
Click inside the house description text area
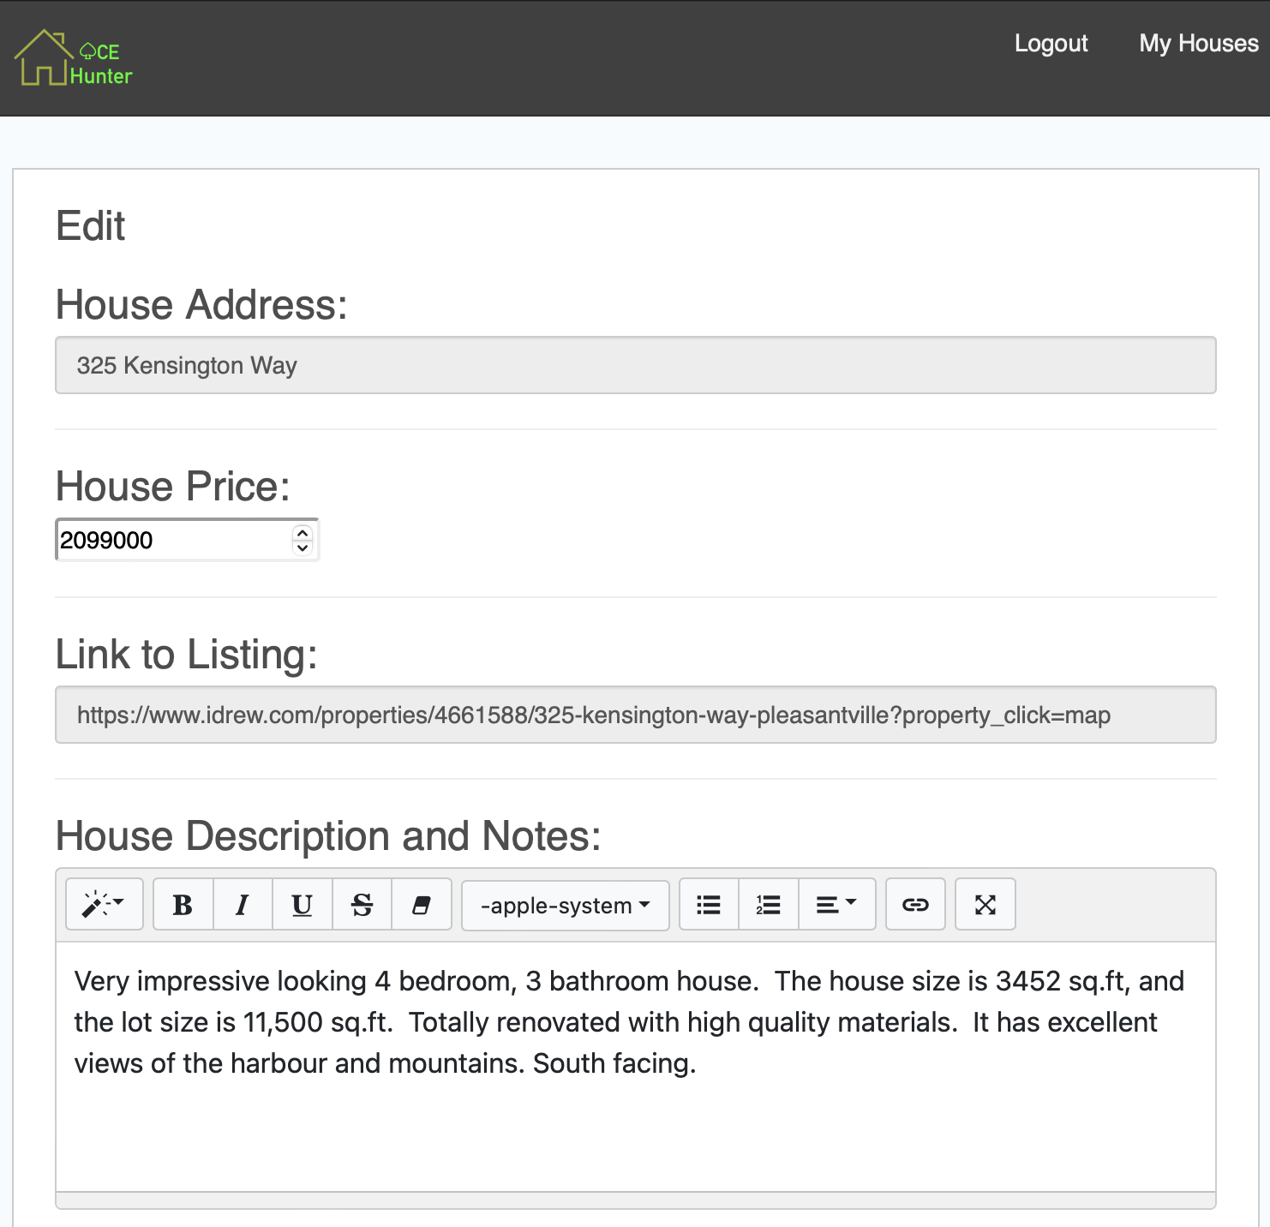[635, 1114]
